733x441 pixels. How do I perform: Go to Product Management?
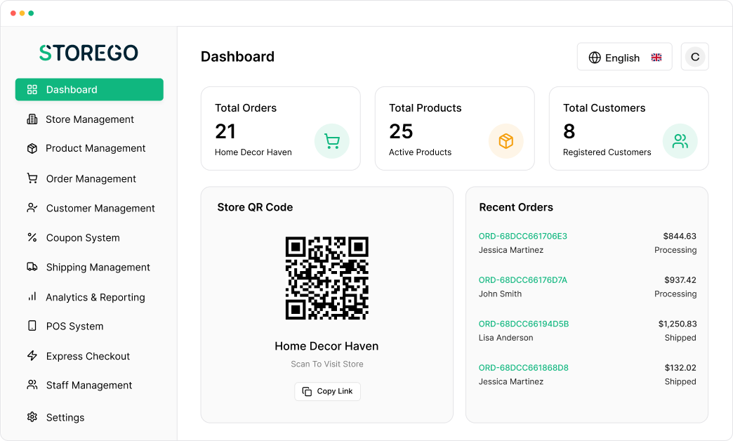89,148
